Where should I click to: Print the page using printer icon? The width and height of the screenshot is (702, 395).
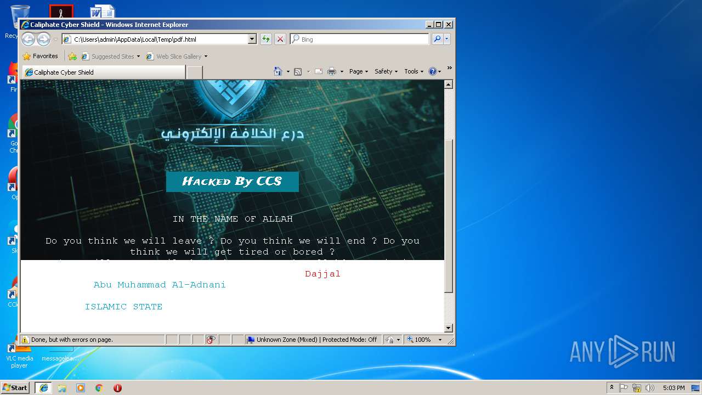(x=332, y=71)
